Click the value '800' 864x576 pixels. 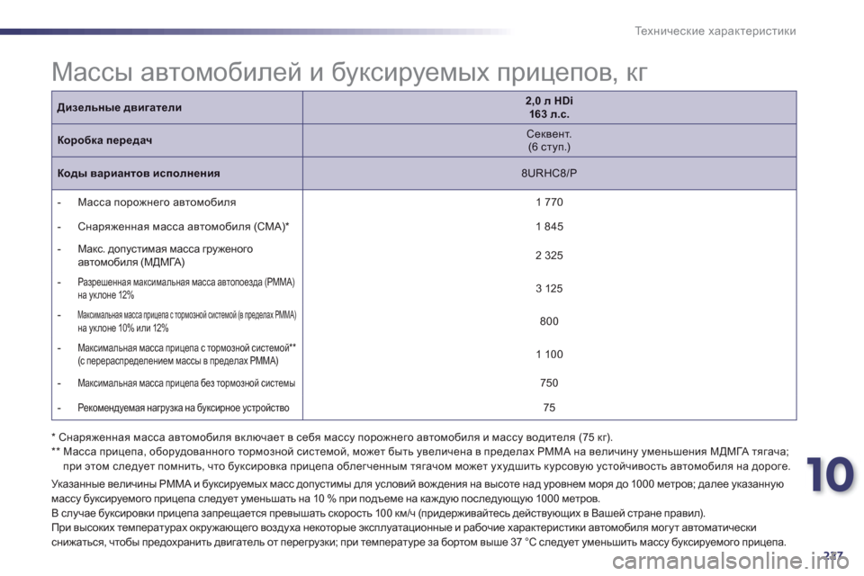tap(549, 321)
